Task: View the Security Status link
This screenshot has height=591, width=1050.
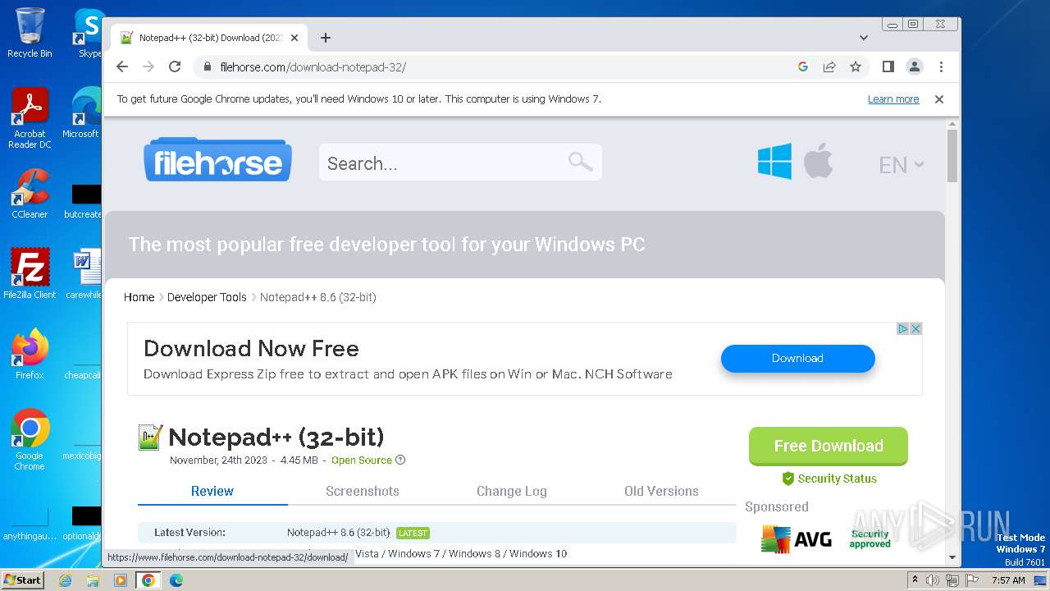Action: [829, 479]
